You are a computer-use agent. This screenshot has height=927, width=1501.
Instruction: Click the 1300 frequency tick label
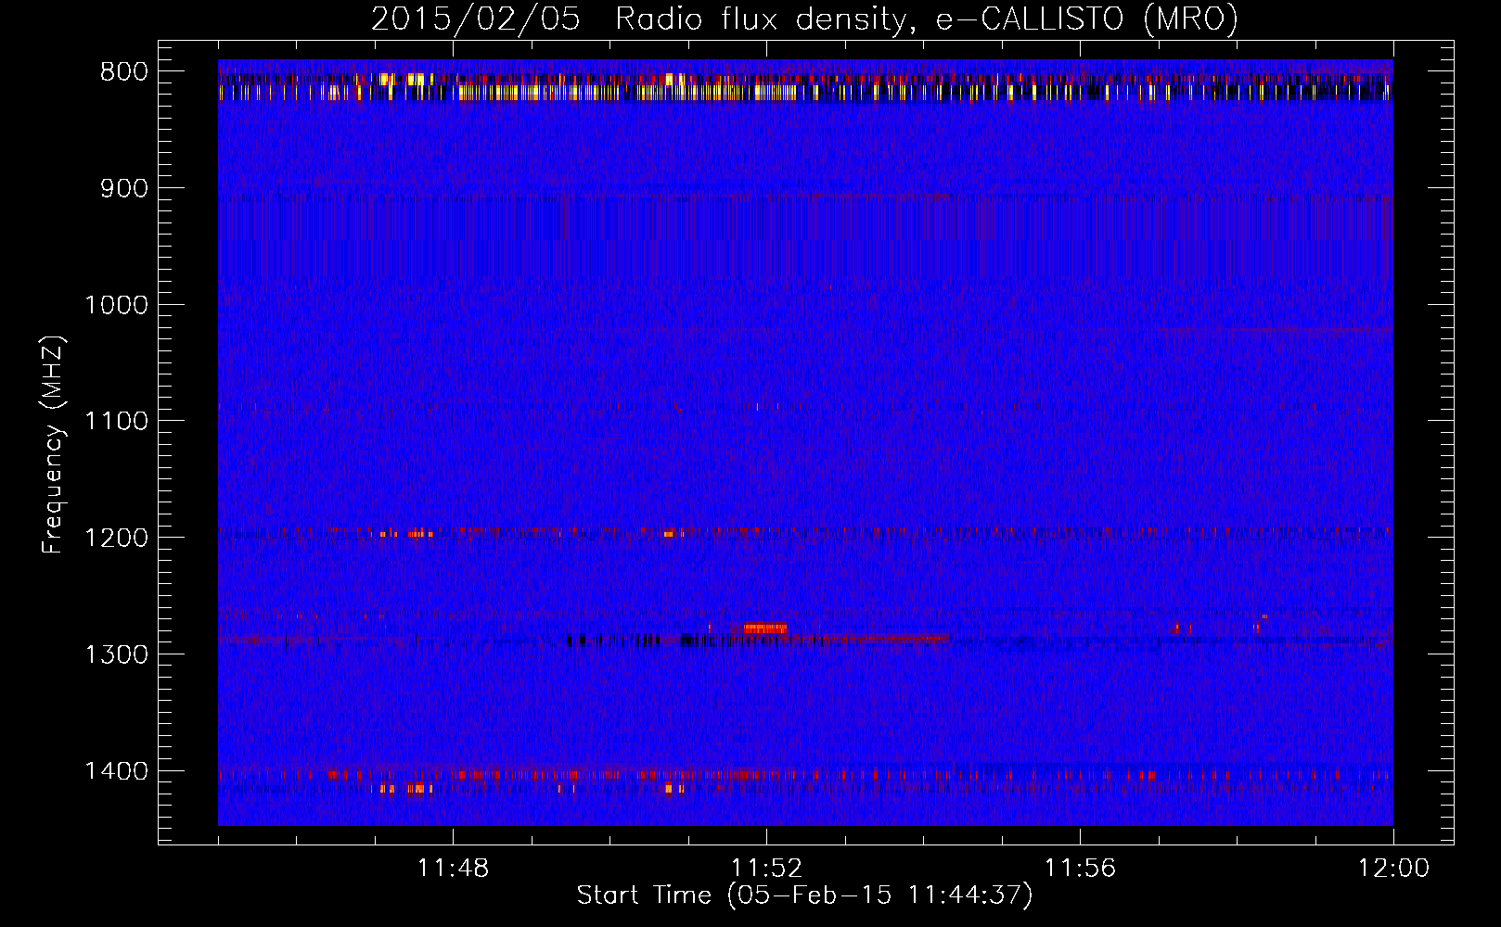116,654
